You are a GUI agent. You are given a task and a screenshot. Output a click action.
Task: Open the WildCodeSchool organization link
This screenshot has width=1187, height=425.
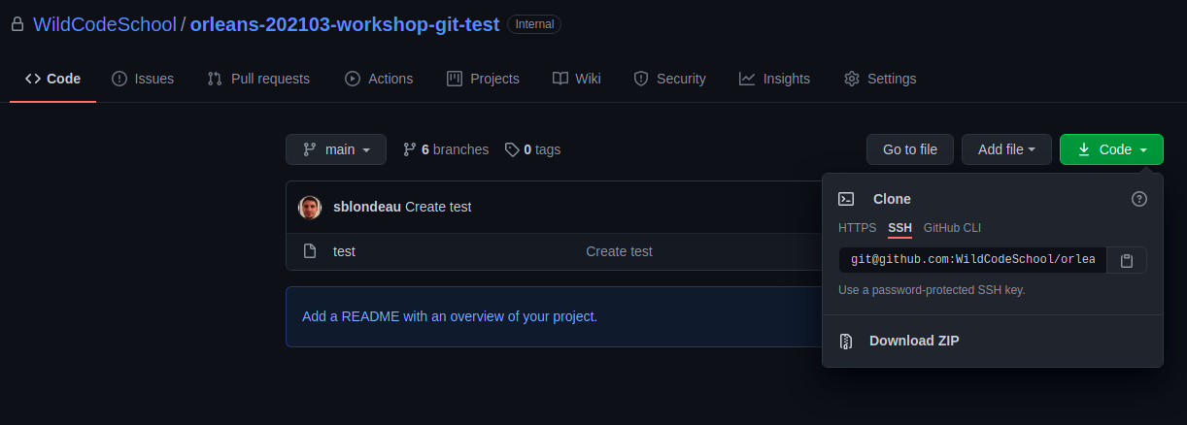(x=105, y=24)
